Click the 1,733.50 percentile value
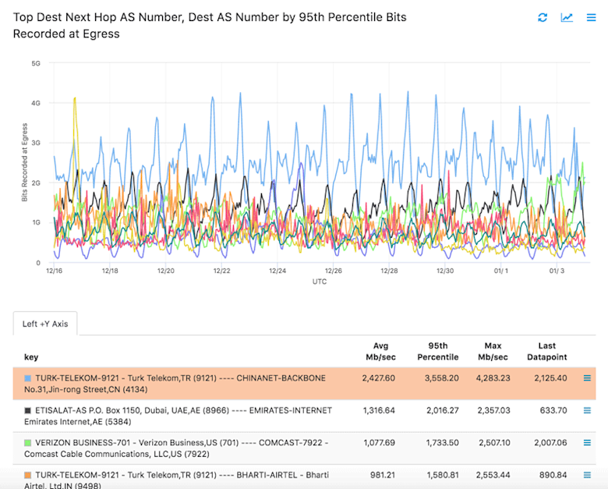The width and height of the screenshot is (608, 489). [443, 442]
